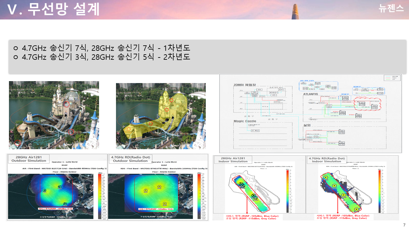Viewport: 409px width, 230px height.
Task: Click the lowest antenna marker on 4.7GHz outdoor map
Action: click(165, 203)
